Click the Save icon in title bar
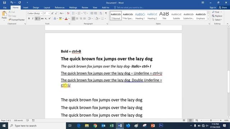 (x=4, y=3)
